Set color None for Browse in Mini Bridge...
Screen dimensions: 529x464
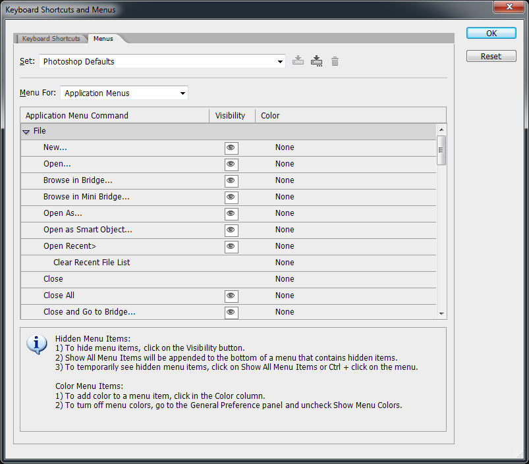[285, 197]
